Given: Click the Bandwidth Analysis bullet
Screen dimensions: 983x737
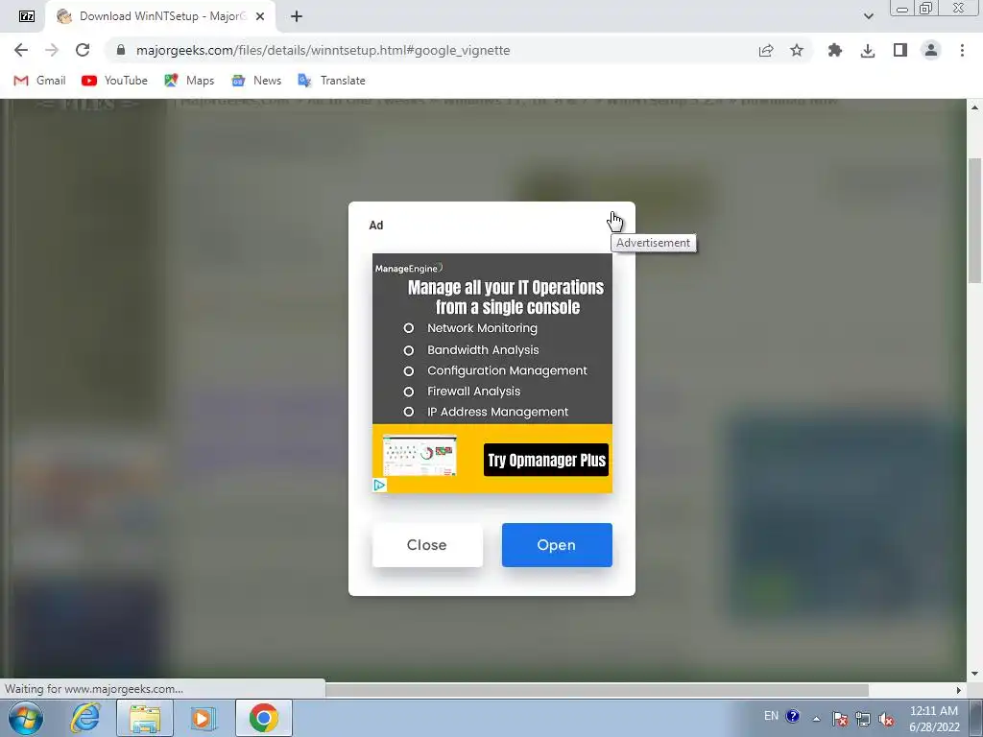Looking at the screenshot, I should pos(483,349).
